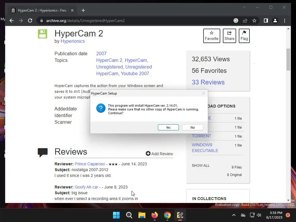The image size is (296, 222).
Task: Open Chrome profile menu
Action: coord(275,21)
